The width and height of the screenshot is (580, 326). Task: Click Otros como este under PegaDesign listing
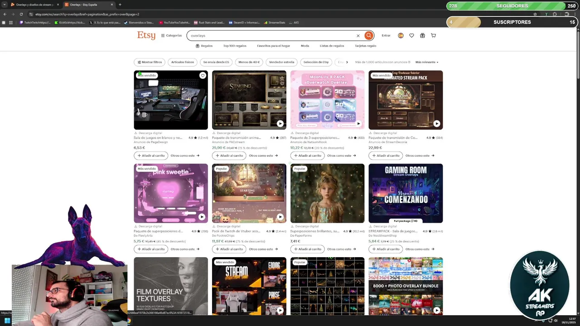[x=185, y=156]
